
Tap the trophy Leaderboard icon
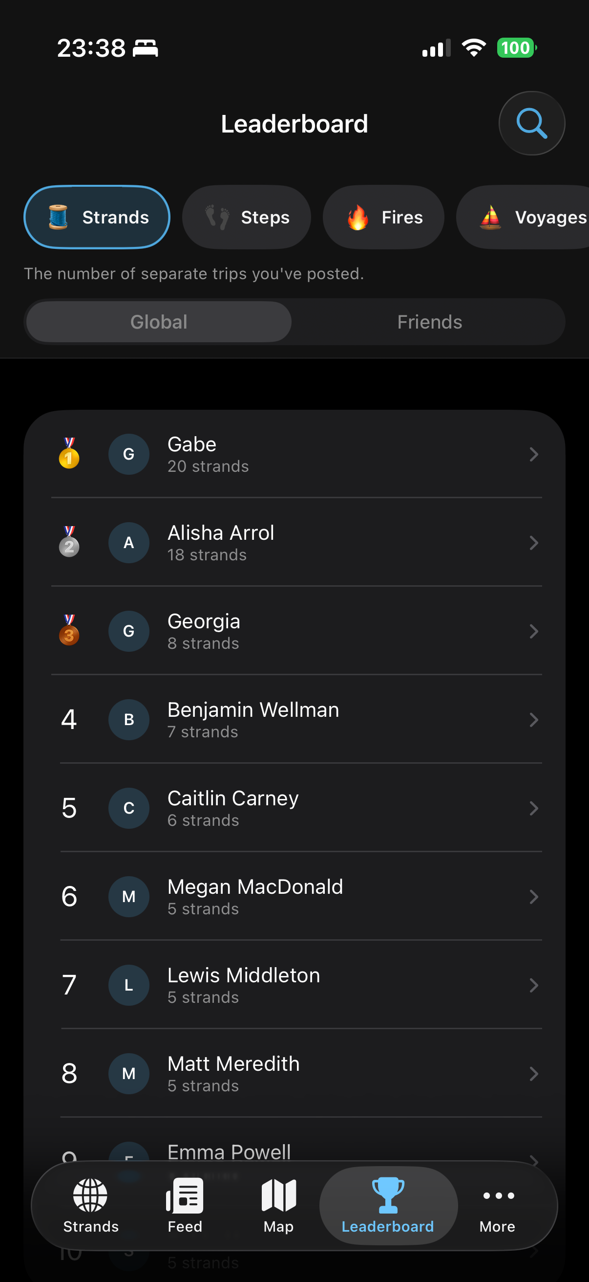pyautogui.click(x=388, y=1195)
